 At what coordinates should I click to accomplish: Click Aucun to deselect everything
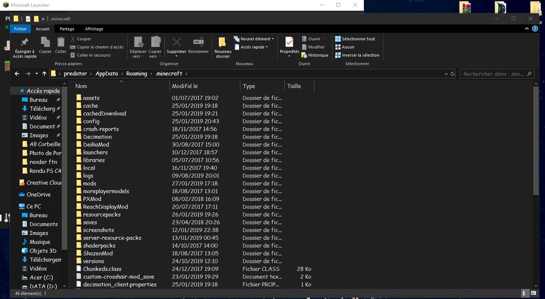pyautogui.click(x=345, y=47)
